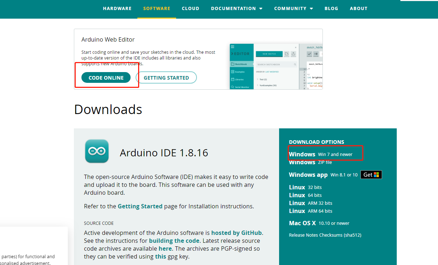Select the SOFTWARE navigation tab
The image size is (438, 265).
click(x=157, y=8)
